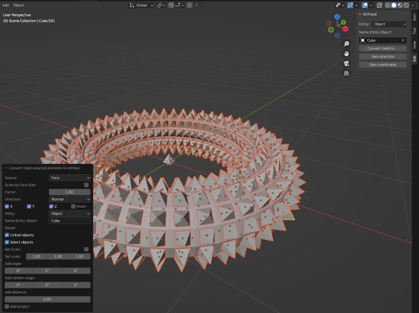Adjust the Add distance slider field

(x=47, y=299)
